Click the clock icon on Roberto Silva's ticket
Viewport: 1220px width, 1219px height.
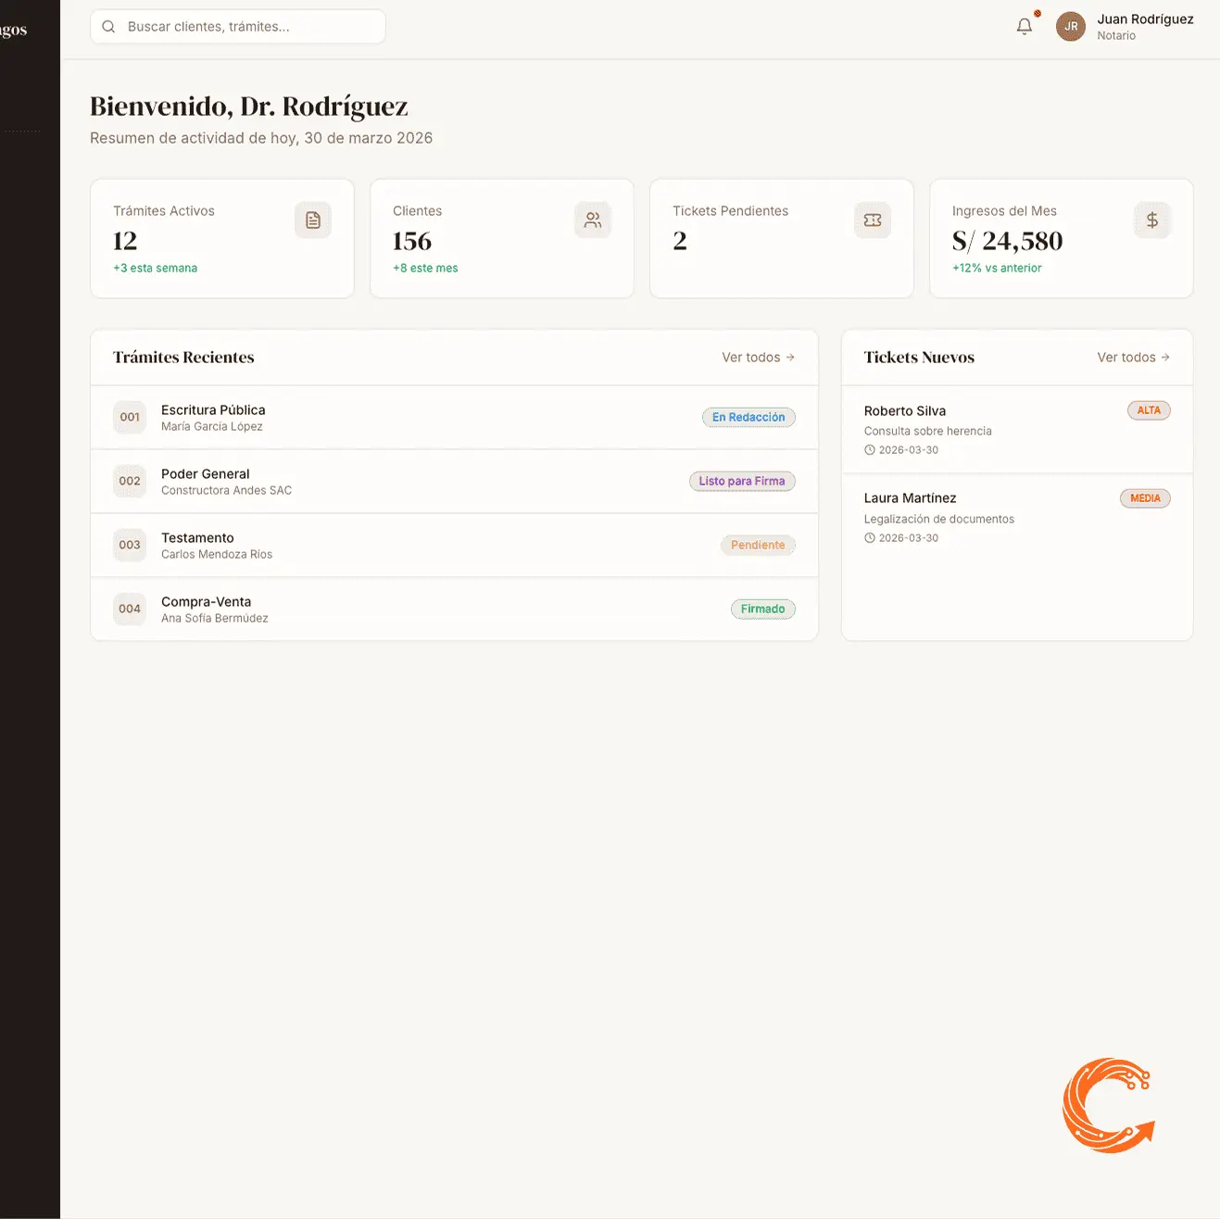click(869, 449)
